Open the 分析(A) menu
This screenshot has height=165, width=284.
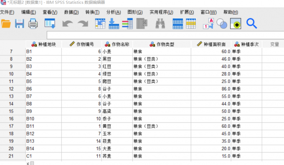click(114, 12)
